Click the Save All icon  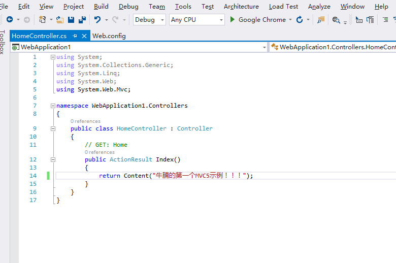point(82,19)
